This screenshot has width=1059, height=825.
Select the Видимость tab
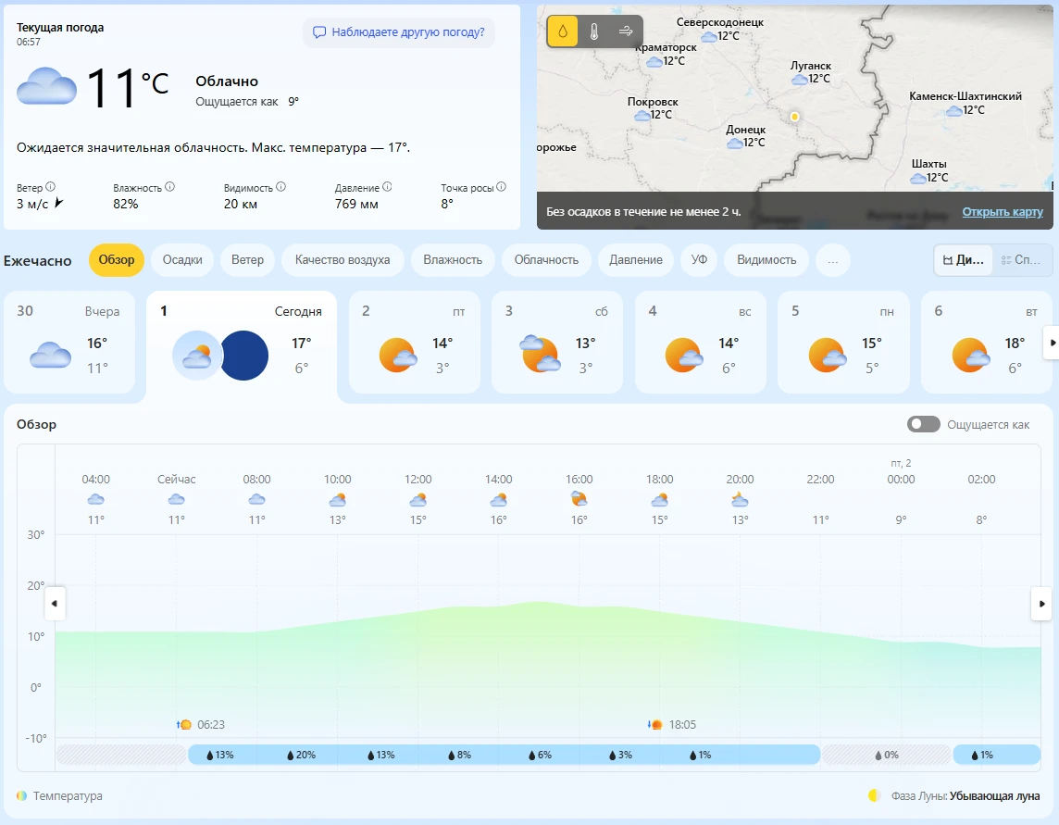(x=766, y=260)
